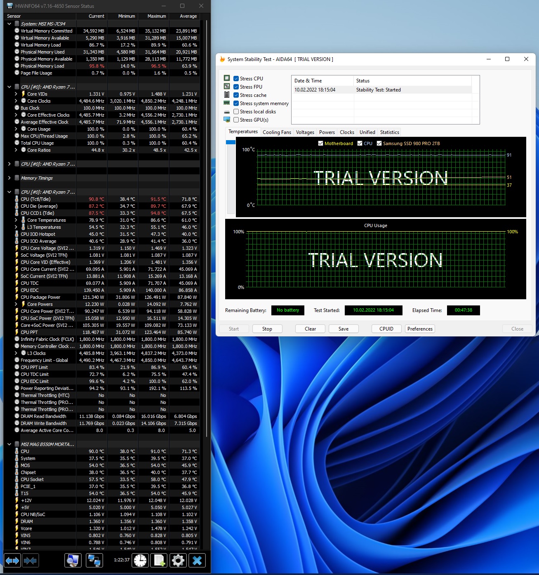
Task: Uncheck the Stress FPU checkbox
Action: [236, 87]
